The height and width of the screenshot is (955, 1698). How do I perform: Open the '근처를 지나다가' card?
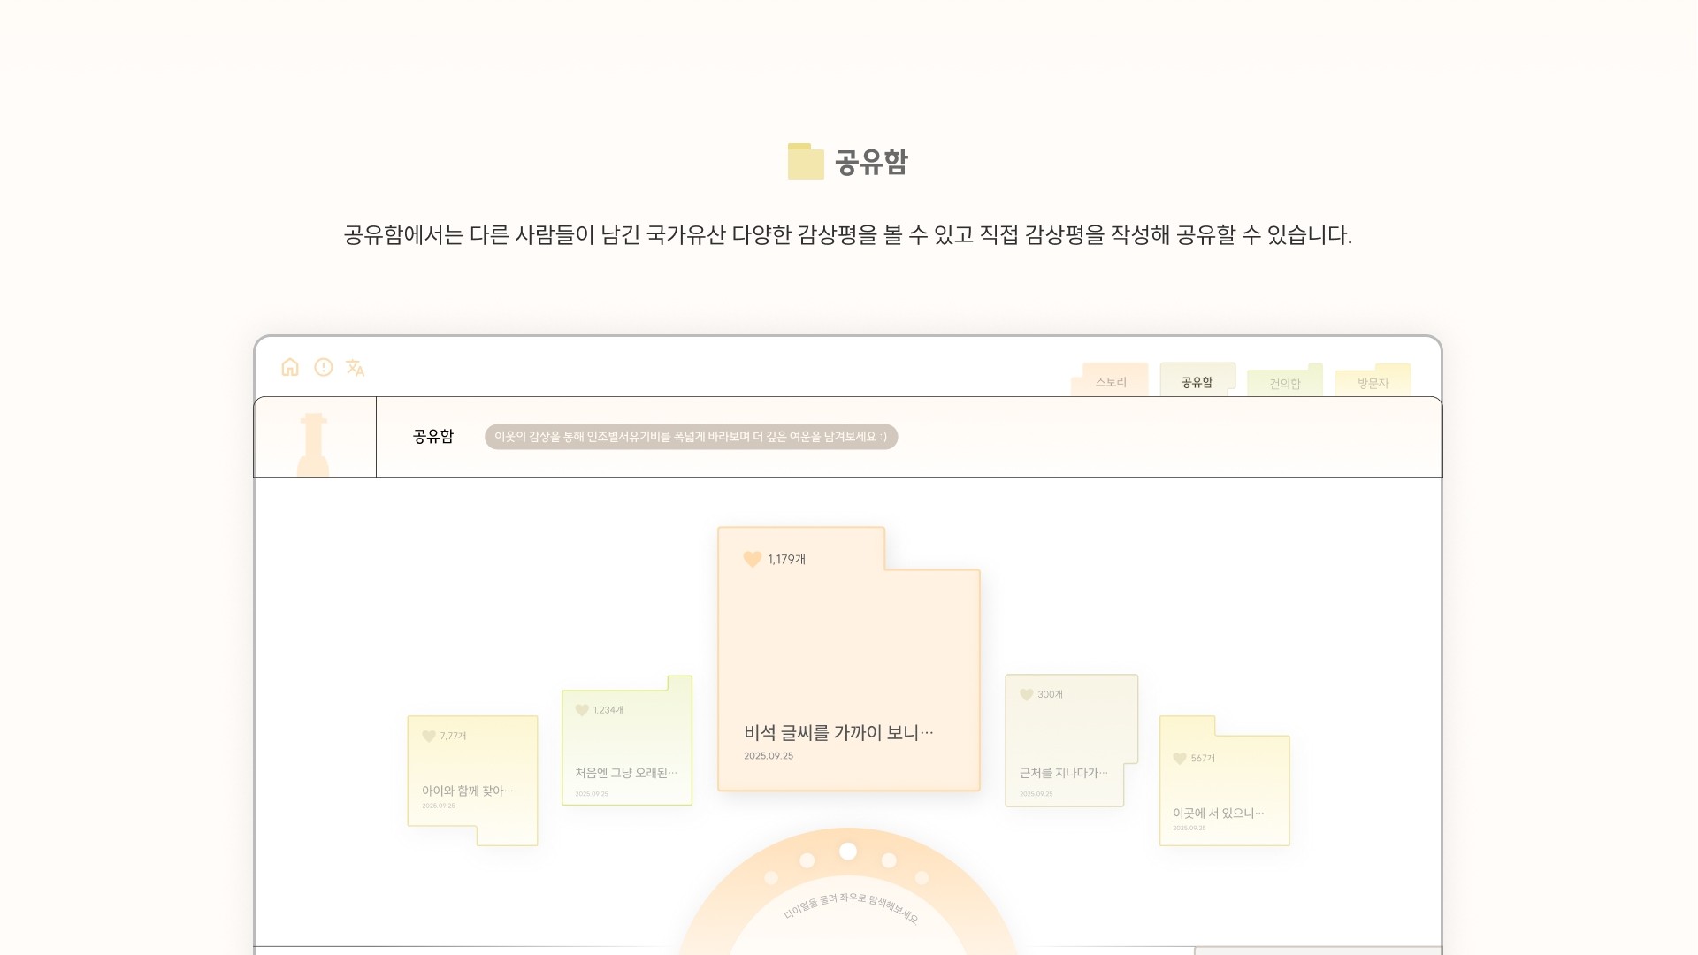pyautogui.click(x=1063, y=773)
